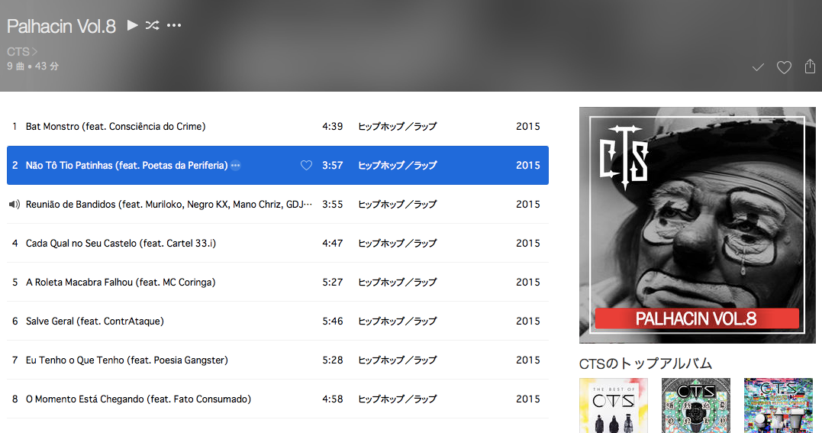Select track O Momento Está Chegando
Screen dimensions: 822x433
pyautogui.click(x=278, y=399)
